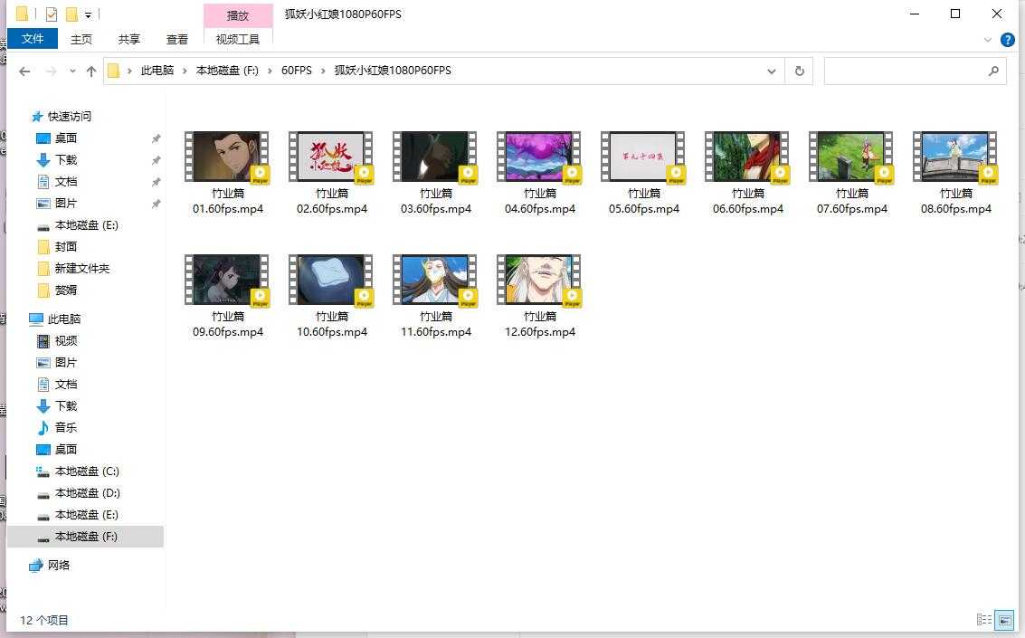Viewport: 1025px width, 638px height.
Task: Click the breadcrumb chevron before 此电脑
Action: [129, 71]
